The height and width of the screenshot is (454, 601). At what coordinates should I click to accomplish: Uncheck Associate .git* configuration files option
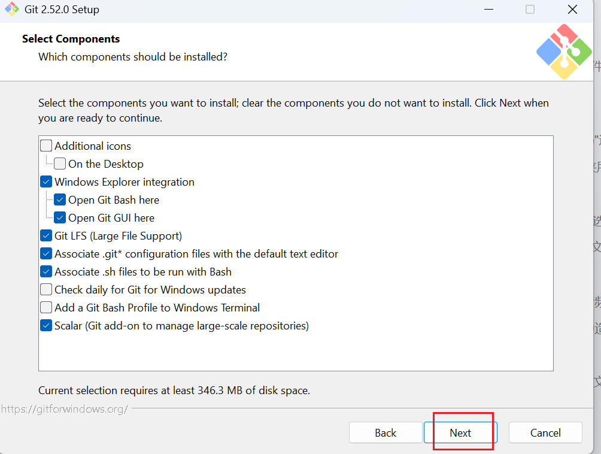(46, 253)
